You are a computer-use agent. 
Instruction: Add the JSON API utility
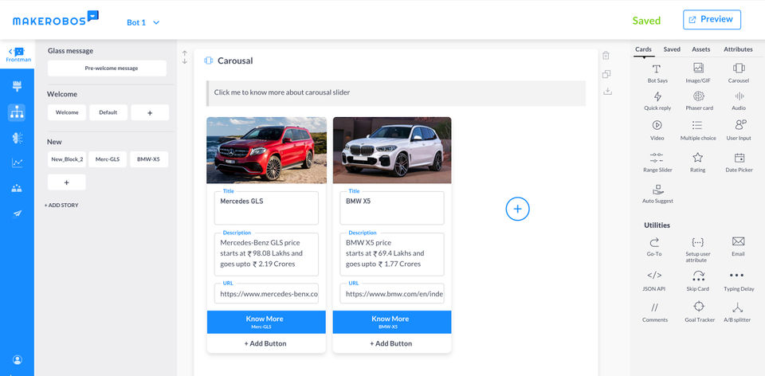click(654, 281)
